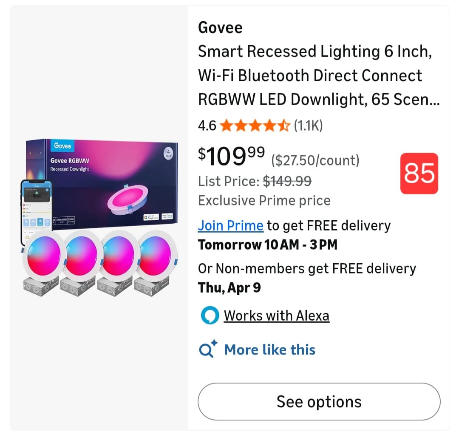Click the 4.6 rating number

pos(207,125)
